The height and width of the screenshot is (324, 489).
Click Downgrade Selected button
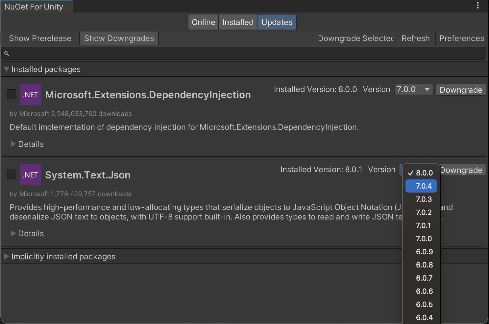pyautogui.click(x=356, y=38)
